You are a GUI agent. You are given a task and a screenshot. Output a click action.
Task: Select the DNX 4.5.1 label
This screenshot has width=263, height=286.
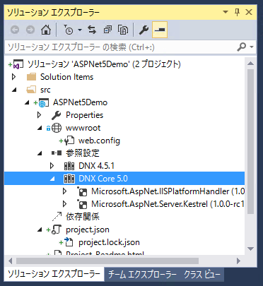(x=96, y=166)
